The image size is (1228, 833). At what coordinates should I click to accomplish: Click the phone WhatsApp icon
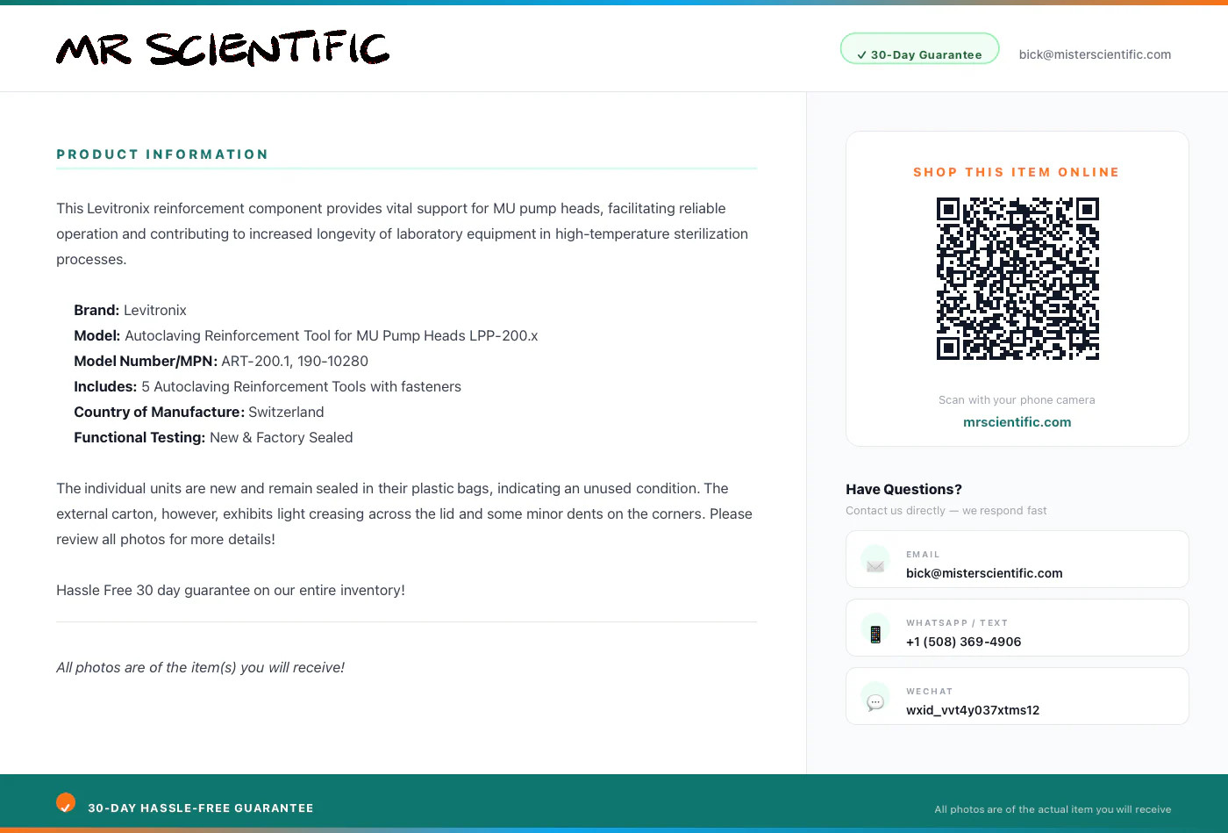tap(875, 628)
